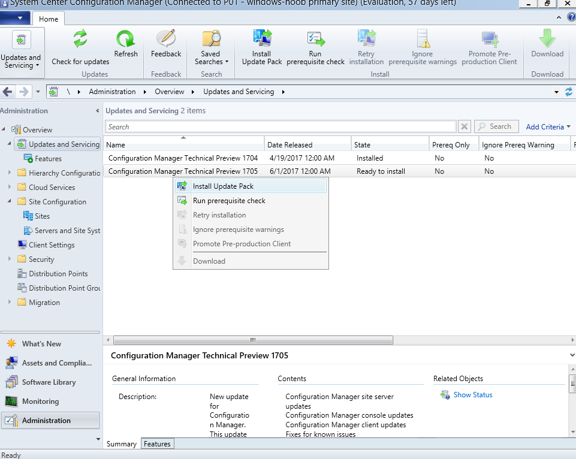
Task: Choose Install Update Pack from context menu
Action: [x=251, y=186]
